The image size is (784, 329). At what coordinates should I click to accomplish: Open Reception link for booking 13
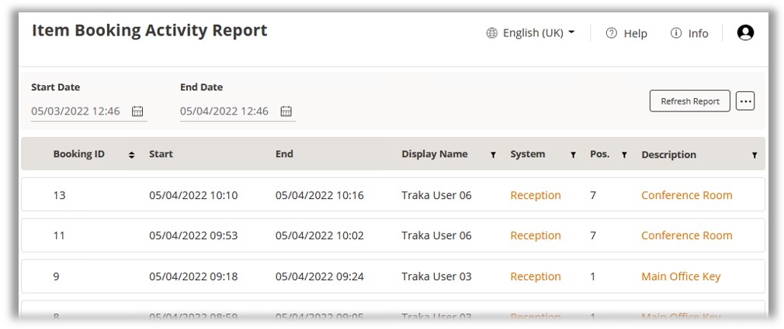tap(535, 195)
